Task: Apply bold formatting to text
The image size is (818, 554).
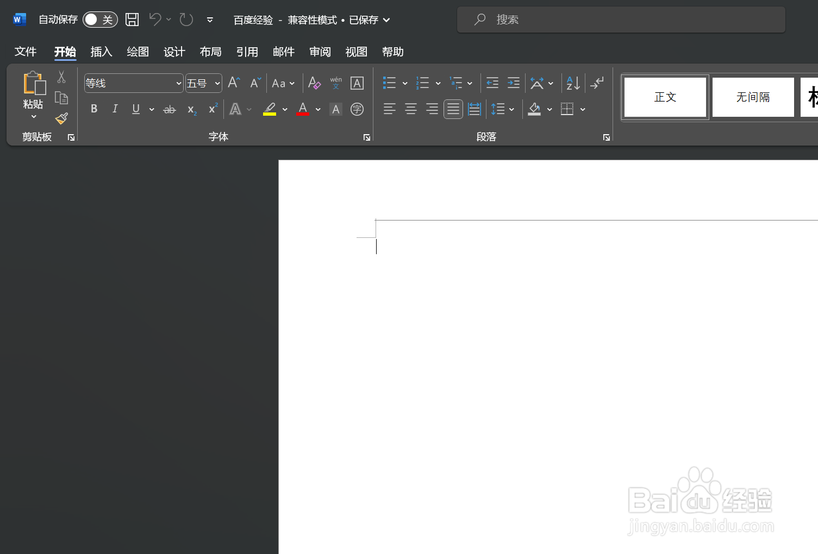Action: point(93,109)
